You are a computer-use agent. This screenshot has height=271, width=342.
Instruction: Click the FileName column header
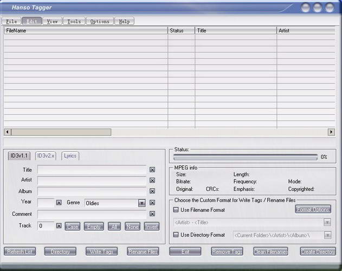coord(86,30)
